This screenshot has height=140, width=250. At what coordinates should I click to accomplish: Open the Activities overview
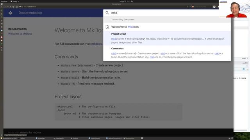(4, 1)
